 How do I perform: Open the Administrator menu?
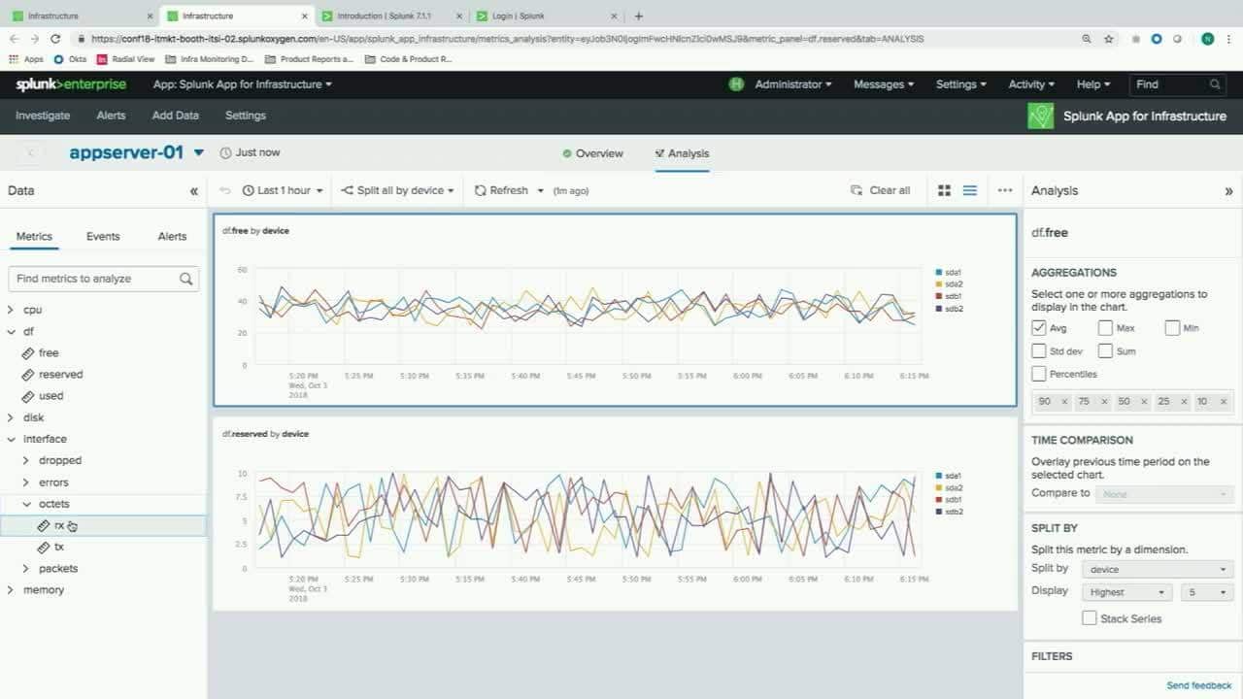tap(793, 84)
